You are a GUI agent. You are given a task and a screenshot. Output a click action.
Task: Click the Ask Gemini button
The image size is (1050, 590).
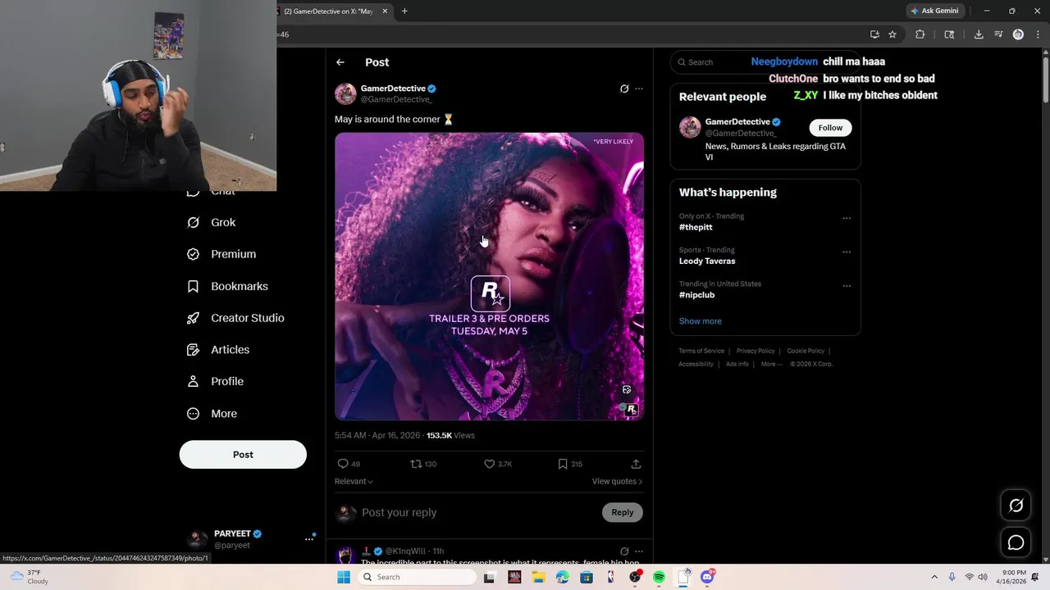click(x=934, y=11)
